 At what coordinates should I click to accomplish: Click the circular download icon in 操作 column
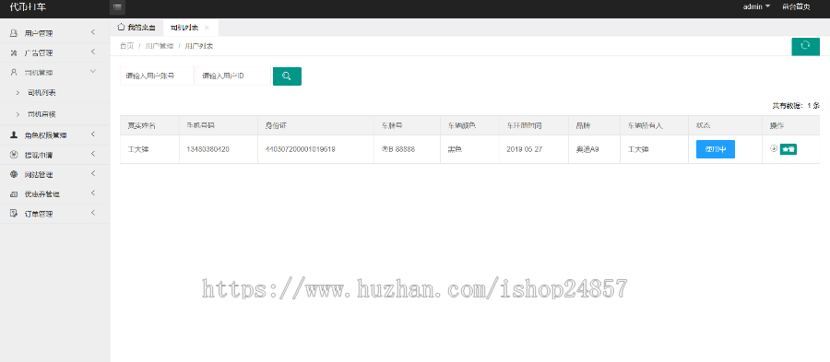coord(774,148)
